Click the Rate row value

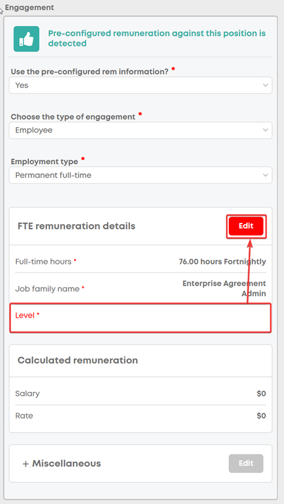(x=261, y=416)
